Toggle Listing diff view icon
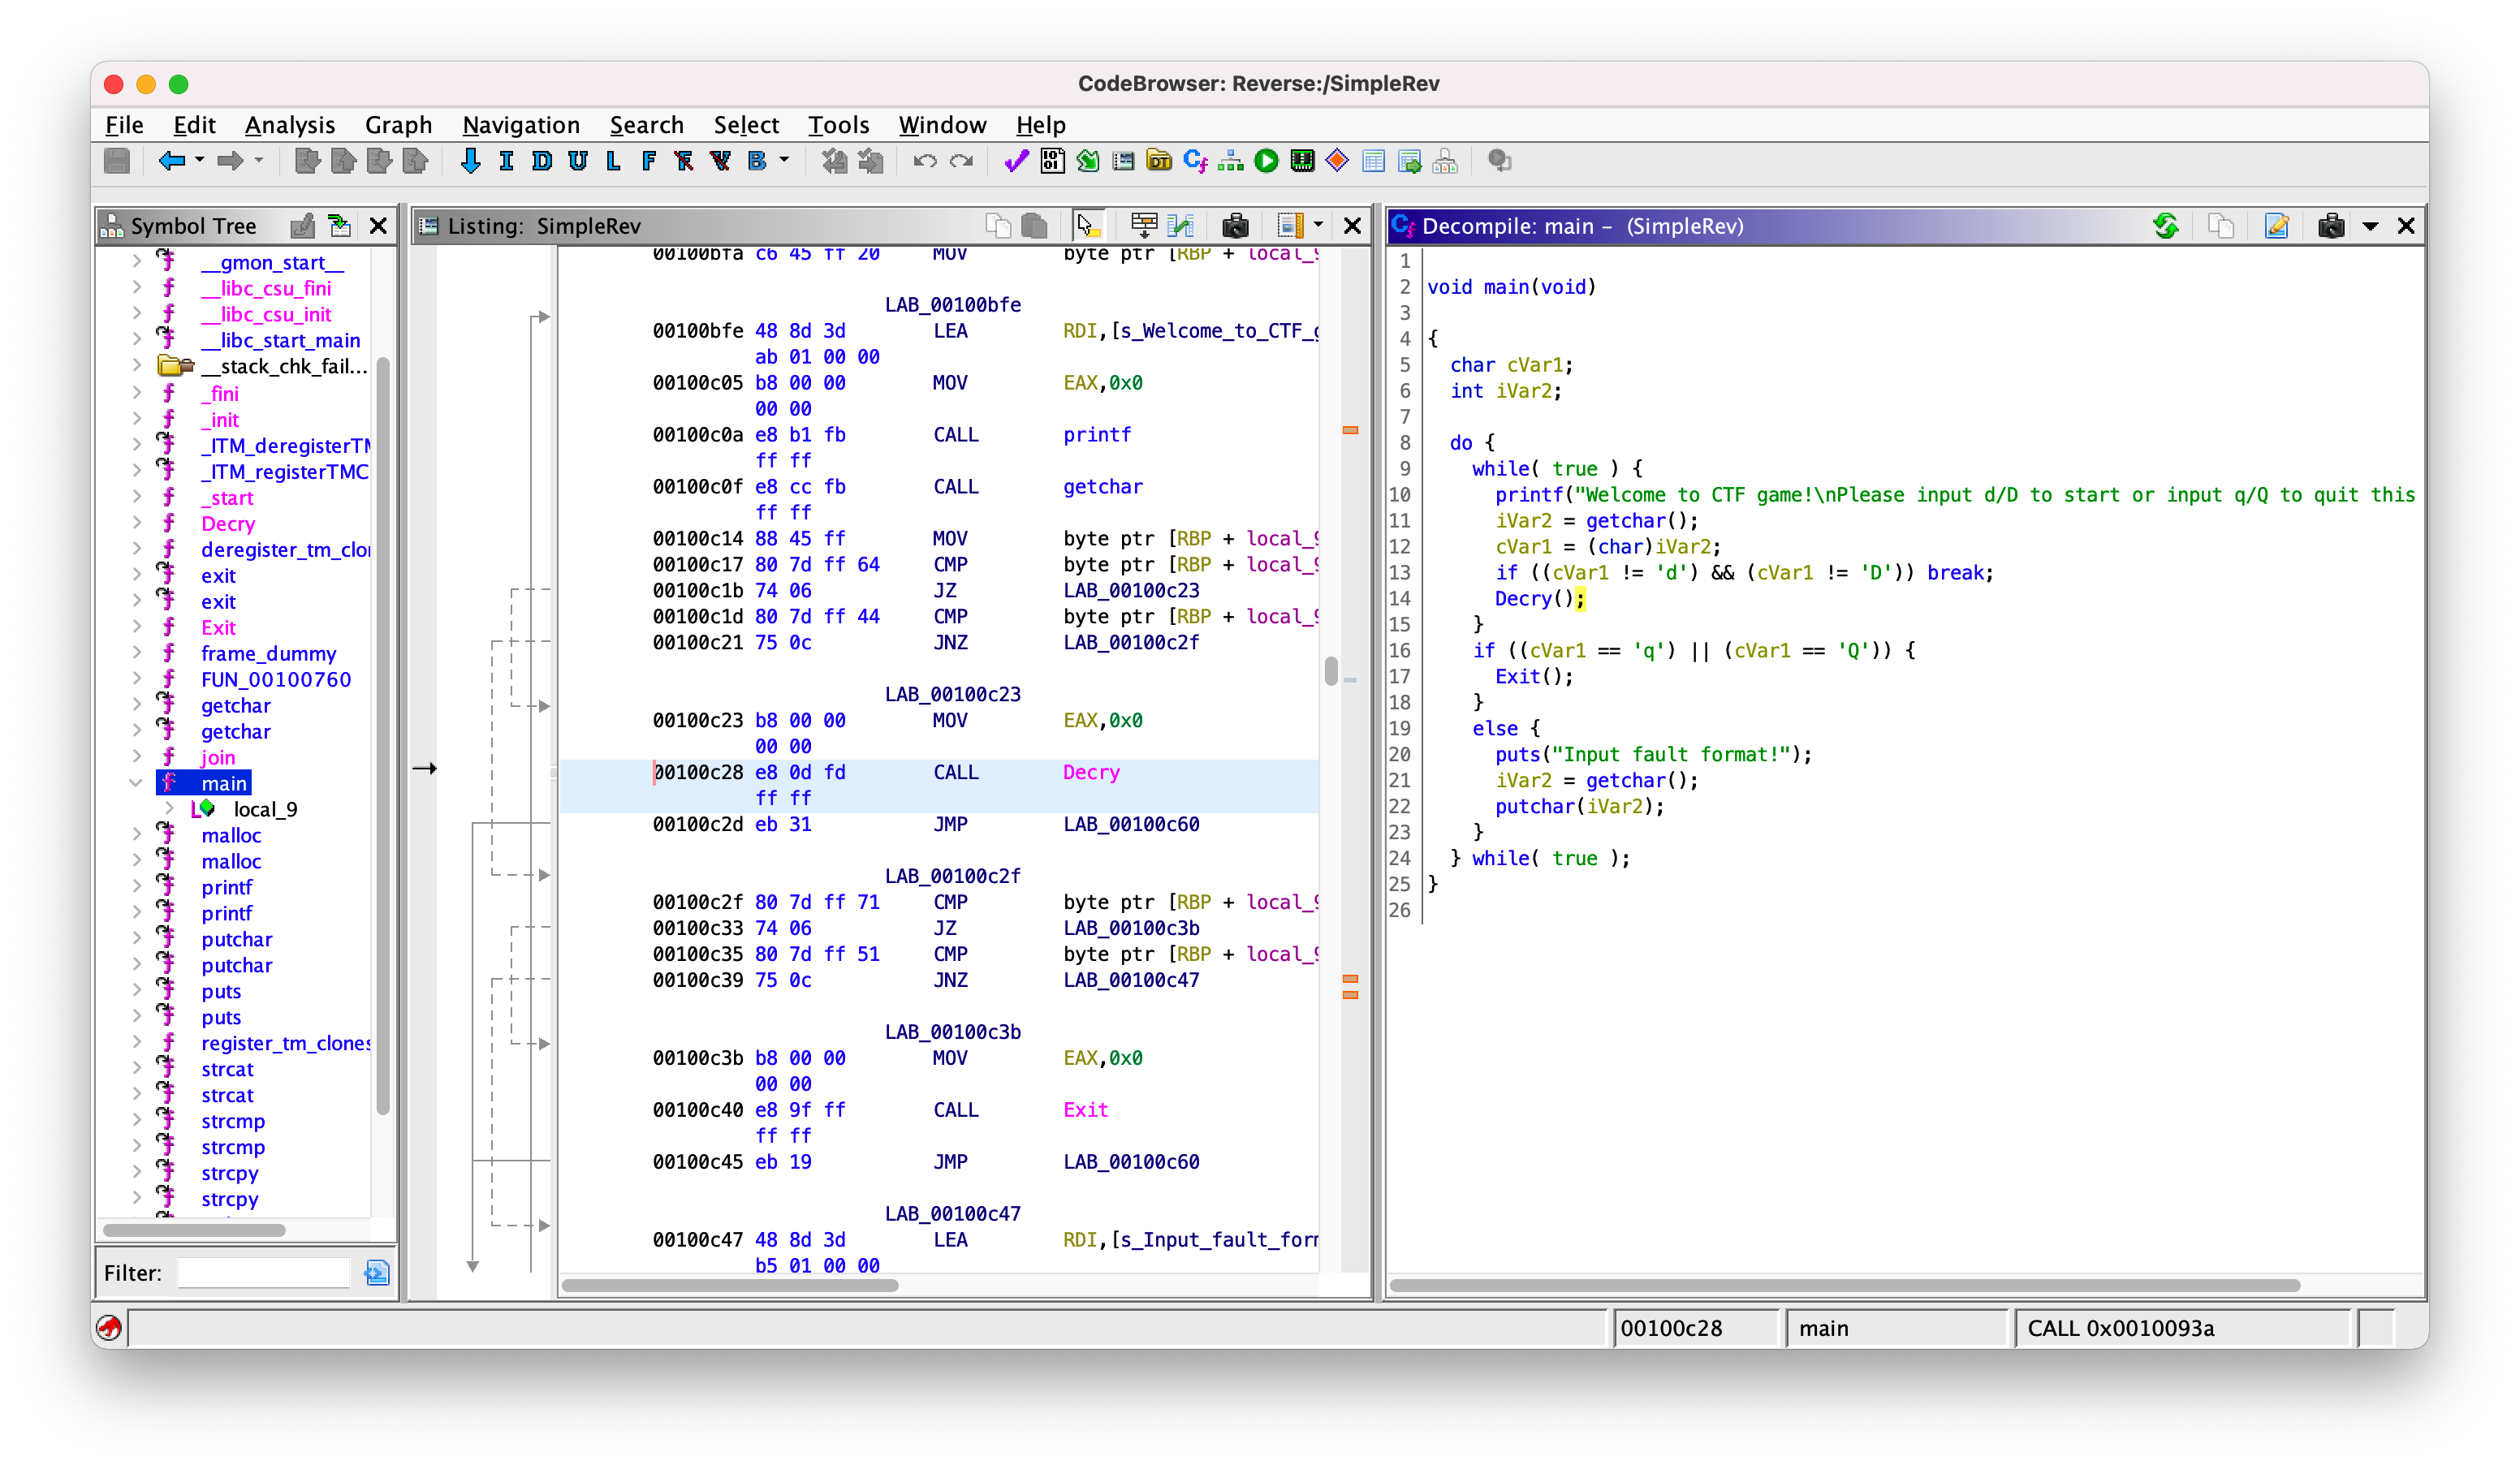 click(1181, 226)
